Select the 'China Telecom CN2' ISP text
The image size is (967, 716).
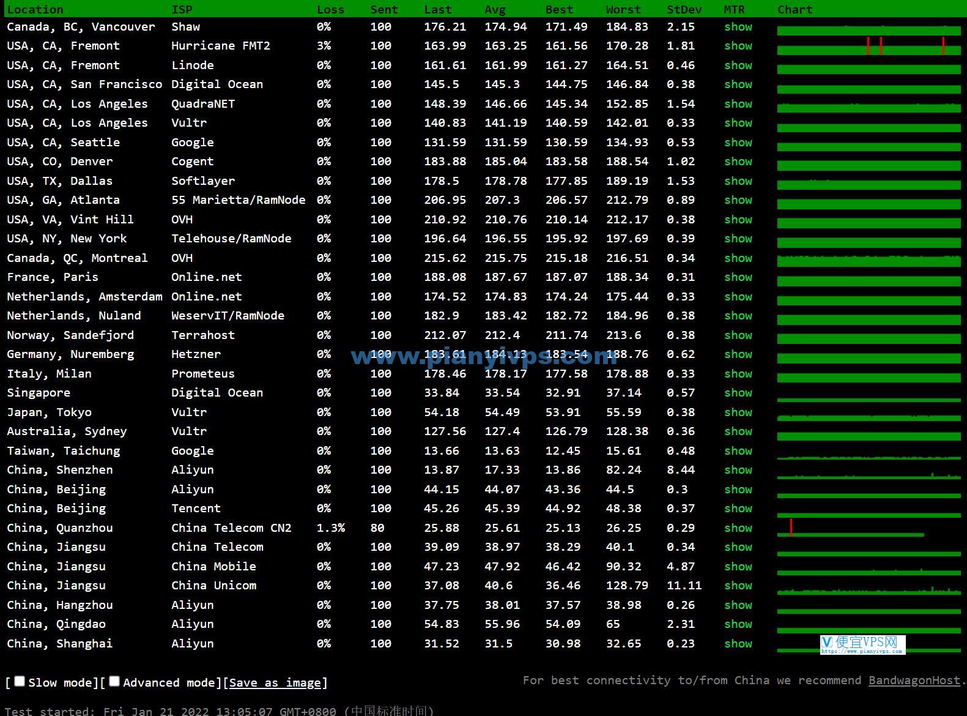click(x=231, y=528)
